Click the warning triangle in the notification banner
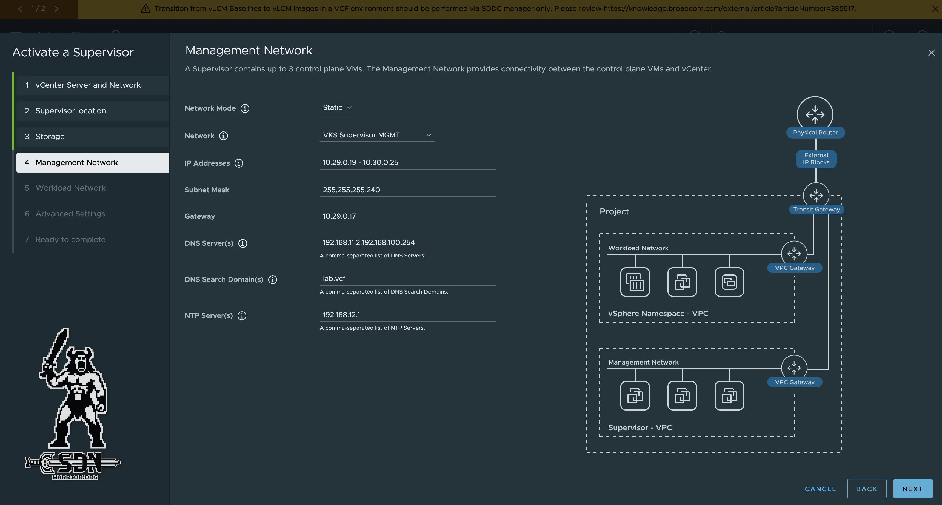The width and height of the screenshot is (942, 505). [x=145, y=8]
